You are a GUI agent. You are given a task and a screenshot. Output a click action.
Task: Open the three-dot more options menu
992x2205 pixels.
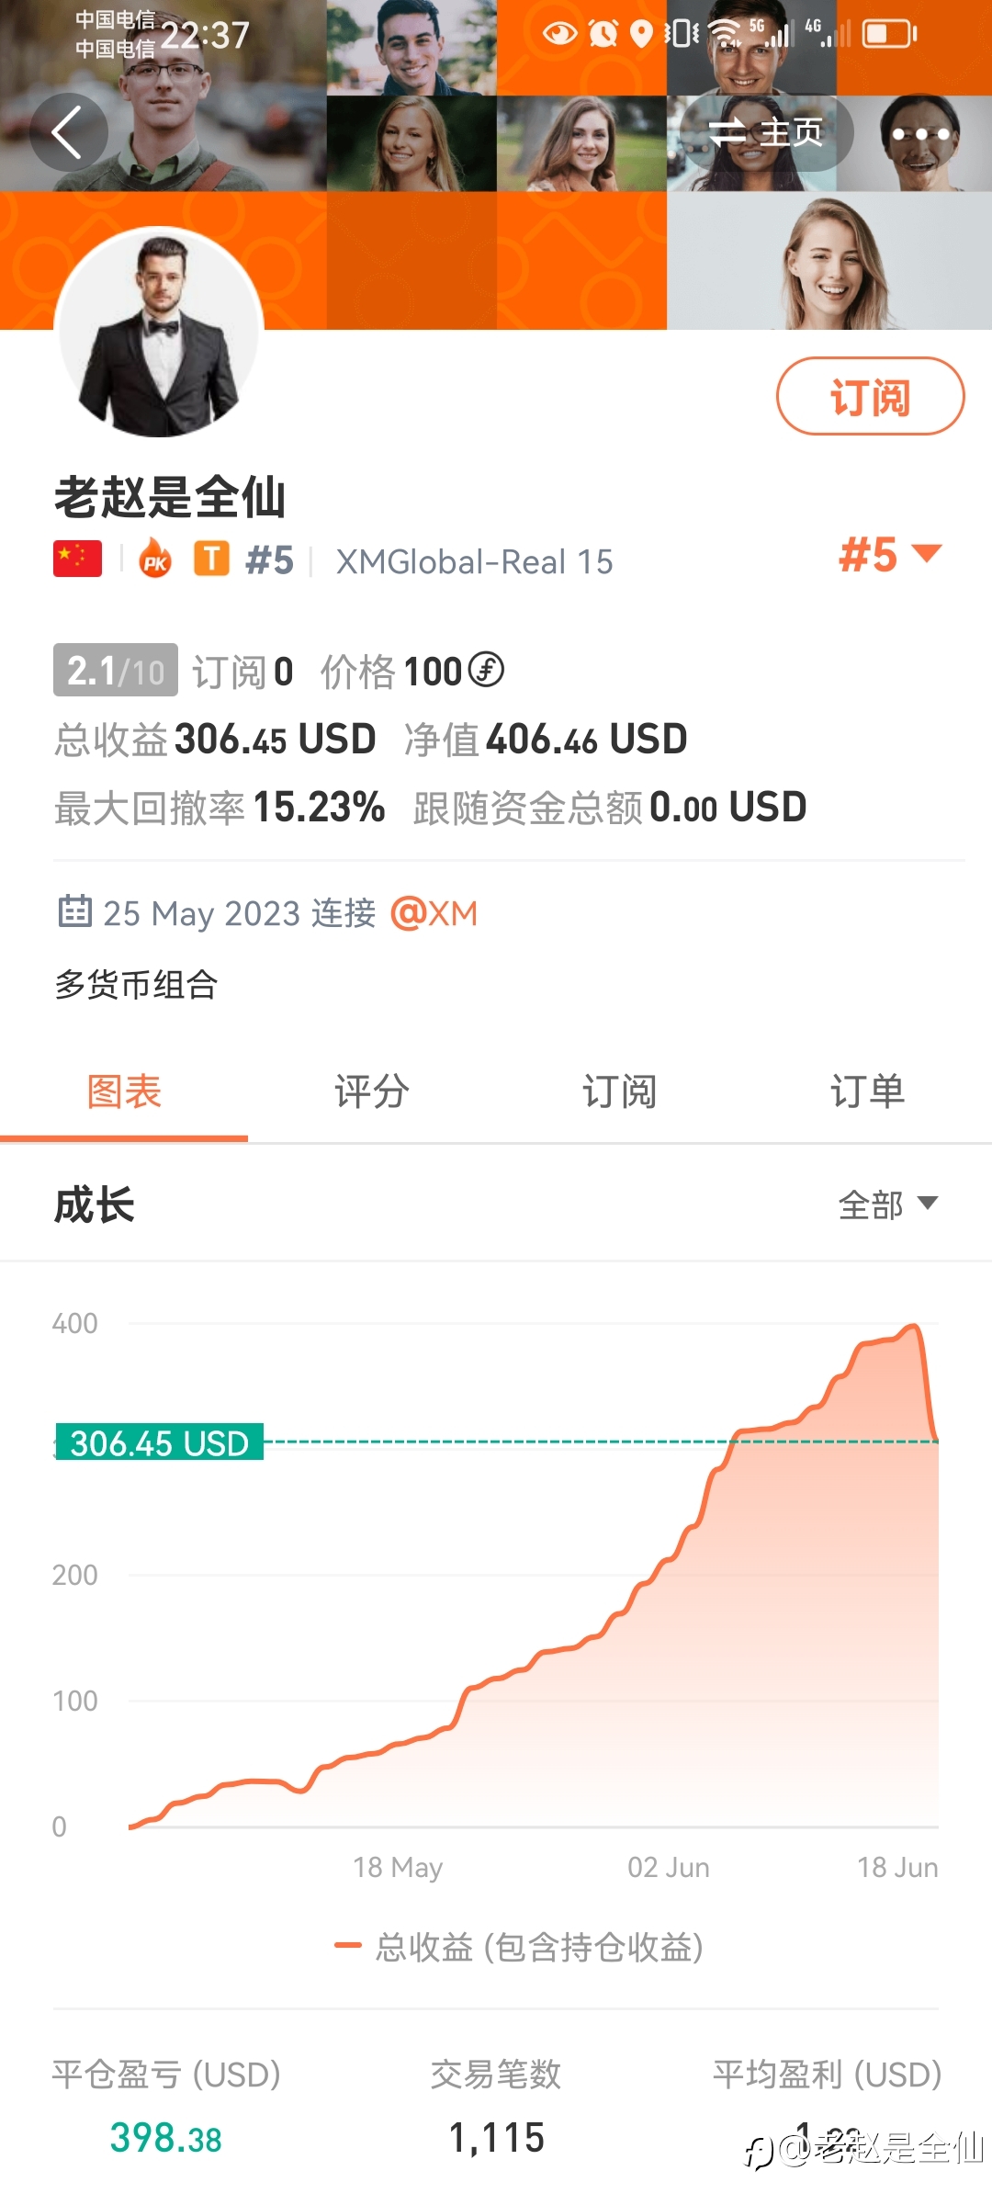point(920,134)
